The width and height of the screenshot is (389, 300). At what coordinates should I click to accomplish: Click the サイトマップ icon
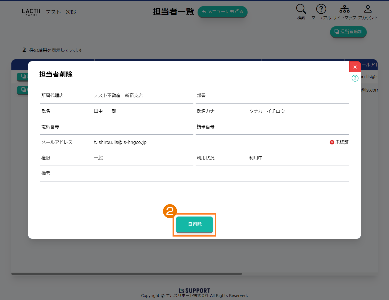coord(344,9)
